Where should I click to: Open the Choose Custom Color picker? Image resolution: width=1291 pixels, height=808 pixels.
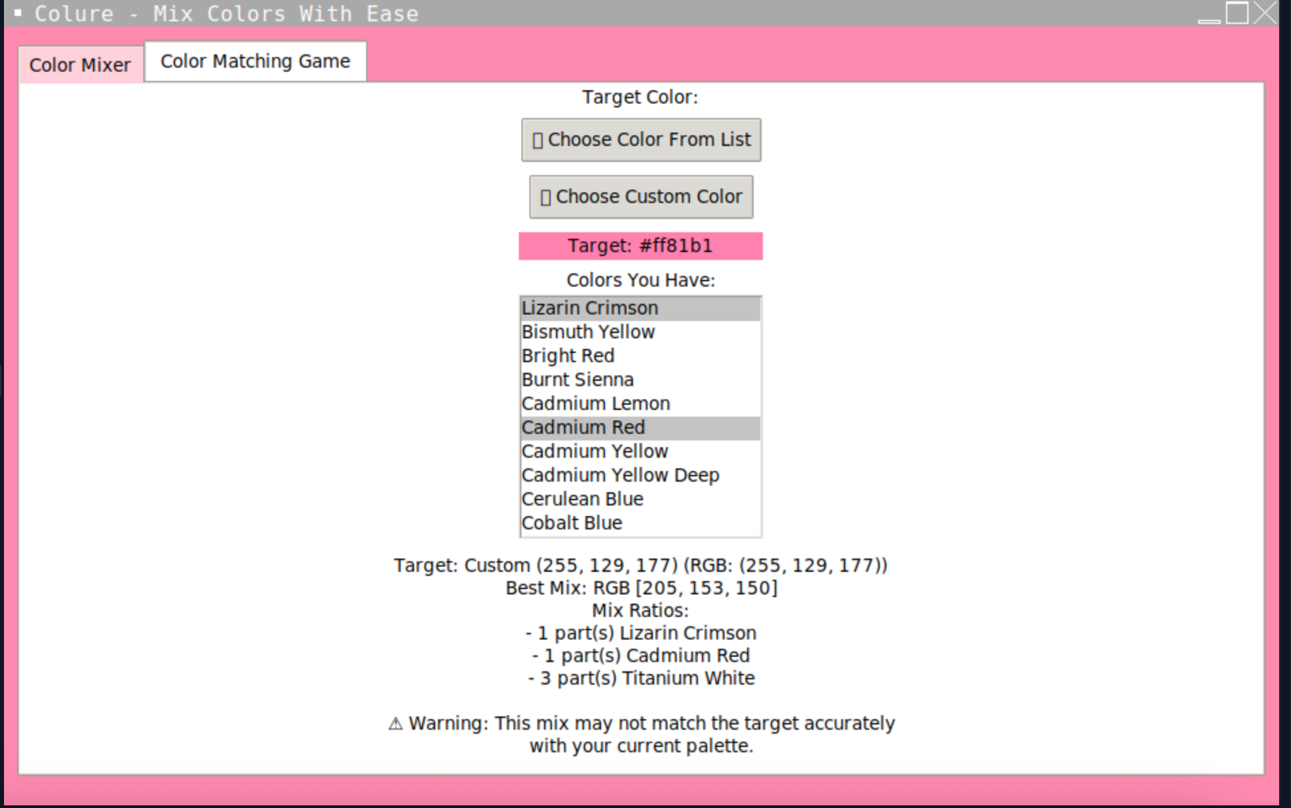coord(641,197)
